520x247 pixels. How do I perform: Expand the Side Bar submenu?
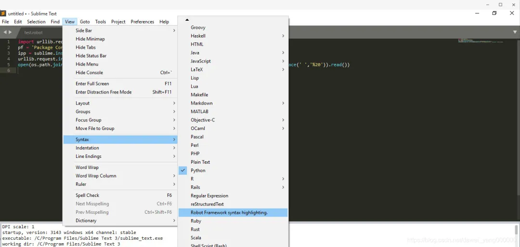click(x=120, y=30)
